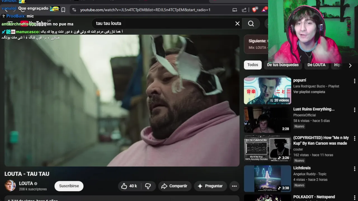
Task: Click the PhoenixOfficial channel name
Action: [x=305, y=115]
